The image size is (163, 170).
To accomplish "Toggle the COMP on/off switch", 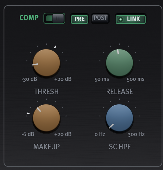I will pyautogui.click(x=54, y=18).
